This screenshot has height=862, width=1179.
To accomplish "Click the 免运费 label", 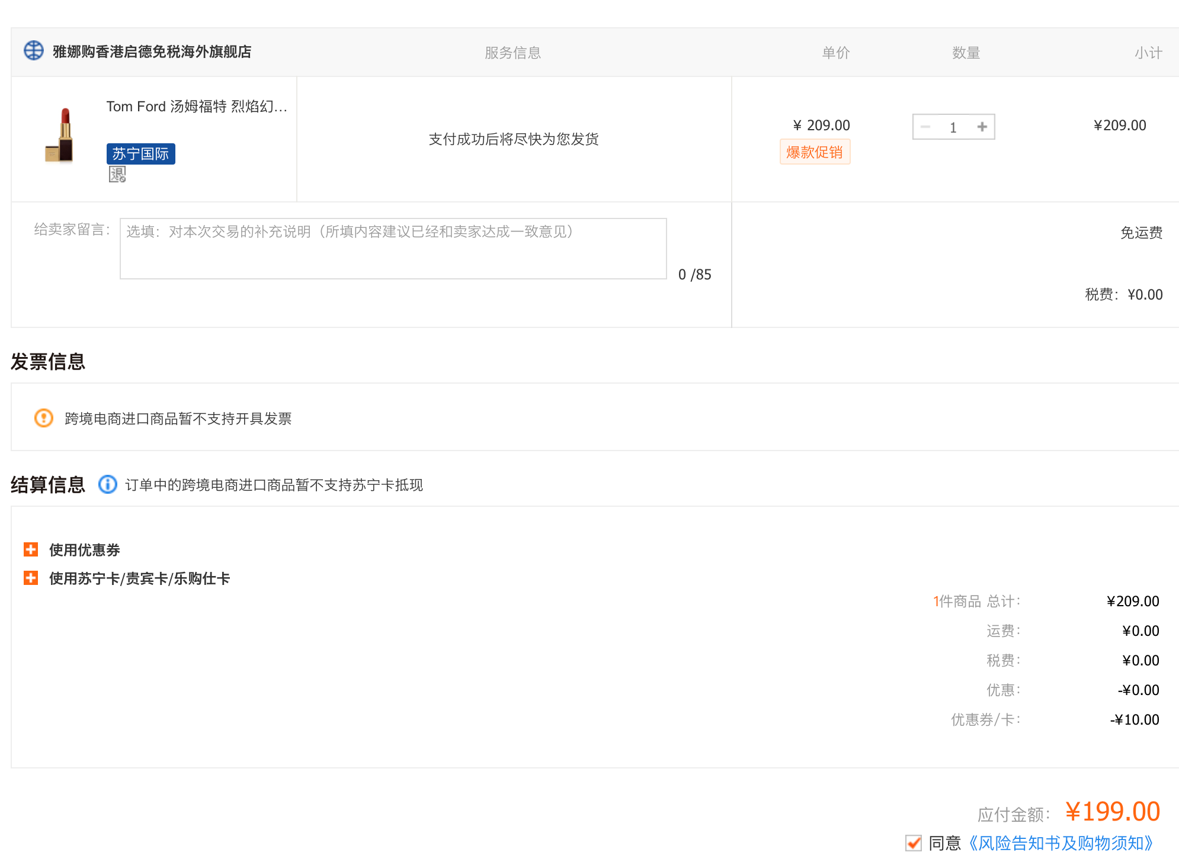I will point(1141,233).
